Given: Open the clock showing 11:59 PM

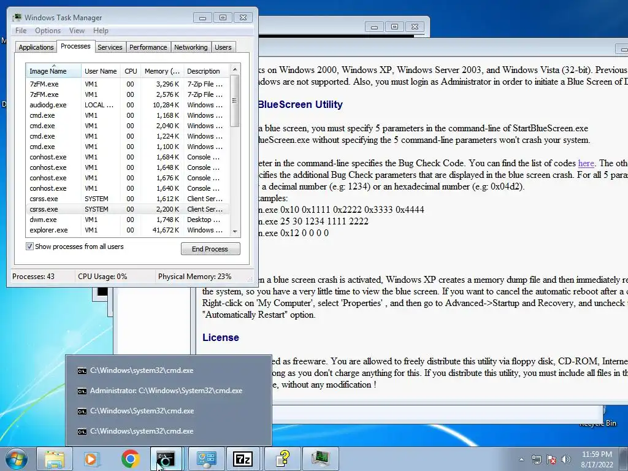Looking at the screenshot, I should (597, 459).
